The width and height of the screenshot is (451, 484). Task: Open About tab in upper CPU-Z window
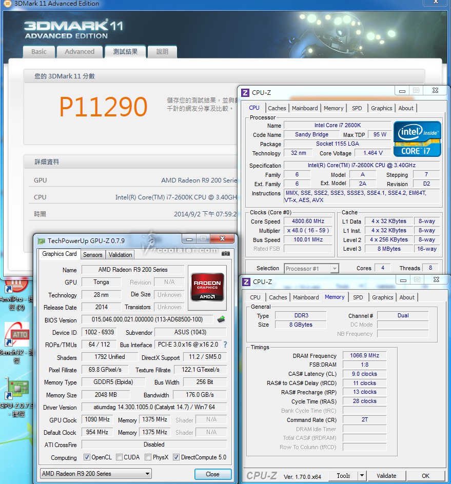coord(405,108)
